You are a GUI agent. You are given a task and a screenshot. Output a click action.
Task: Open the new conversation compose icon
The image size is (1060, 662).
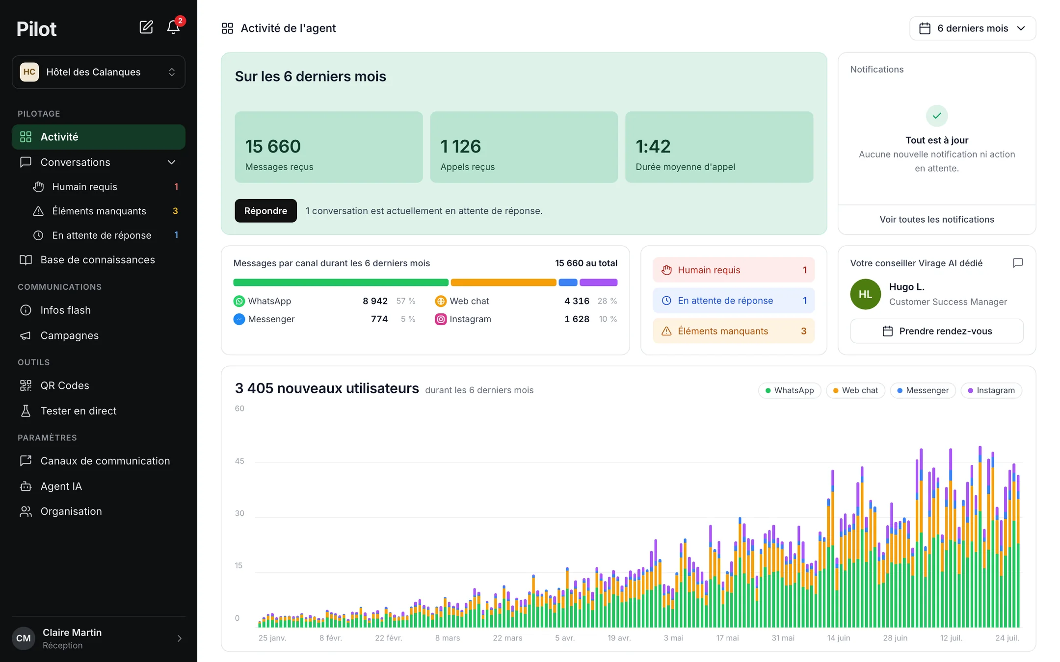pos(146,27)
